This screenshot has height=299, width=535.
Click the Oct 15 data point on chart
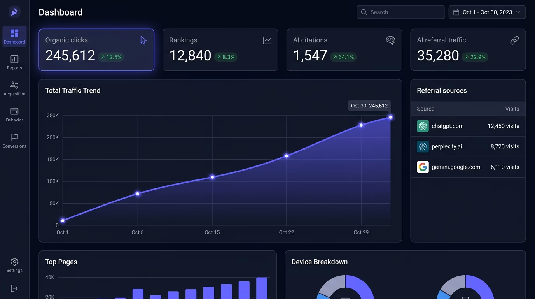[212, 177]
